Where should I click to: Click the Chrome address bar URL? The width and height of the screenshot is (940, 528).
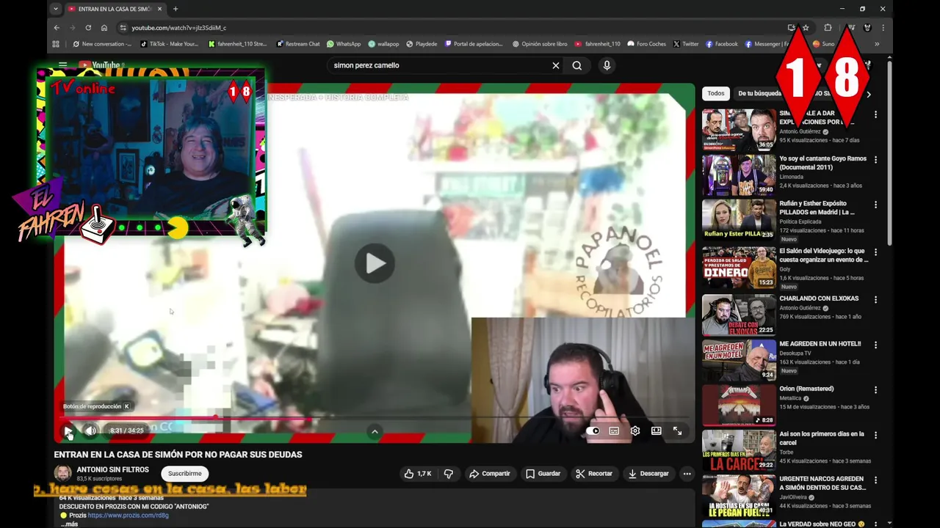point(178,28)
